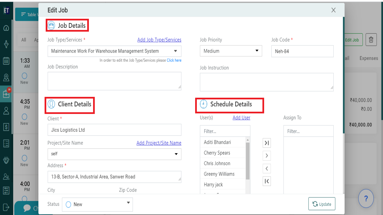
Task: Open the Status New dropdown
Action: tap(97, 204)
